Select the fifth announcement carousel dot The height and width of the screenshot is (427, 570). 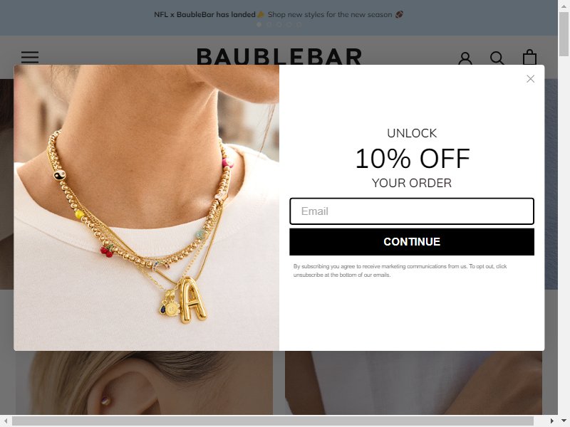coord(299,25)
